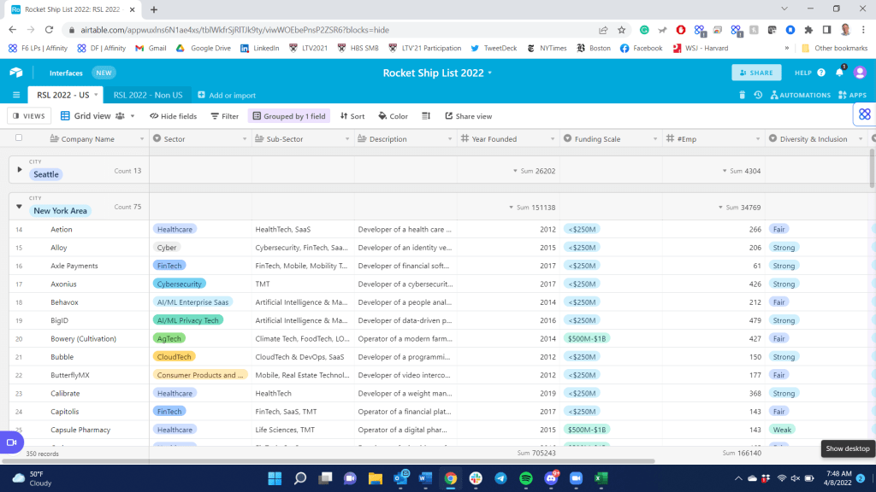Click Share view link
876x492 pixels.
[x=468, y=116]
